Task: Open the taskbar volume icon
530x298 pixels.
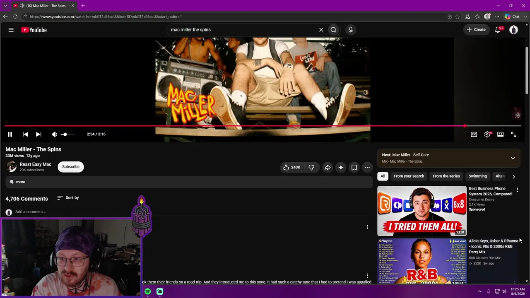Action: (x=504, y=291)
